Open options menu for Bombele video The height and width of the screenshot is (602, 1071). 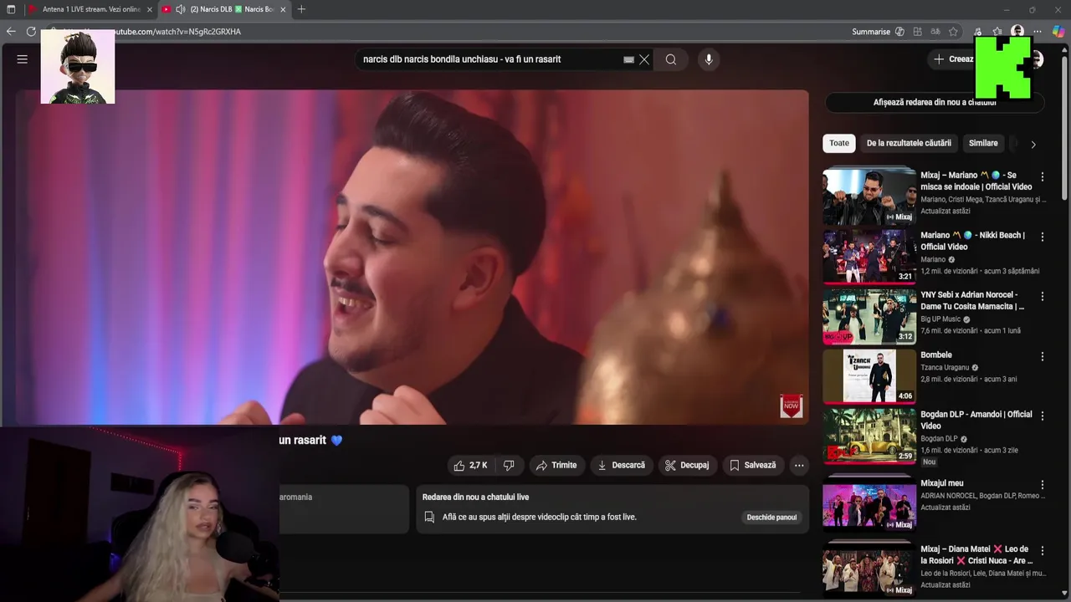tap(1043, 356)
